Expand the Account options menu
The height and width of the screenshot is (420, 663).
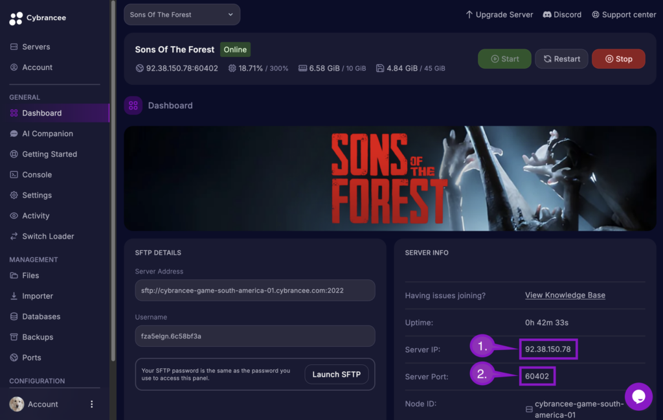click(91, 404)
